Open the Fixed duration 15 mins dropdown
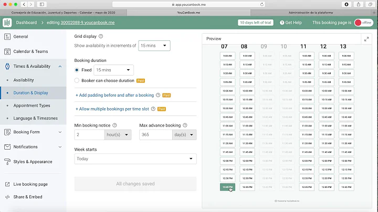 (113, 70)
